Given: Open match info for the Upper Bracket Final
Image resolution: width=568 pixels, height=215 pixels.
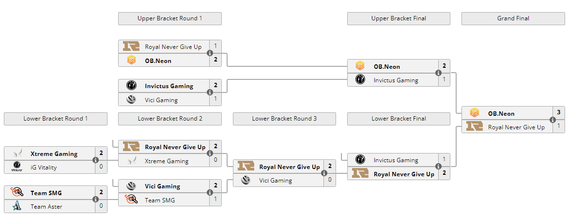Looking at the screenshot, I should (438, 73).
